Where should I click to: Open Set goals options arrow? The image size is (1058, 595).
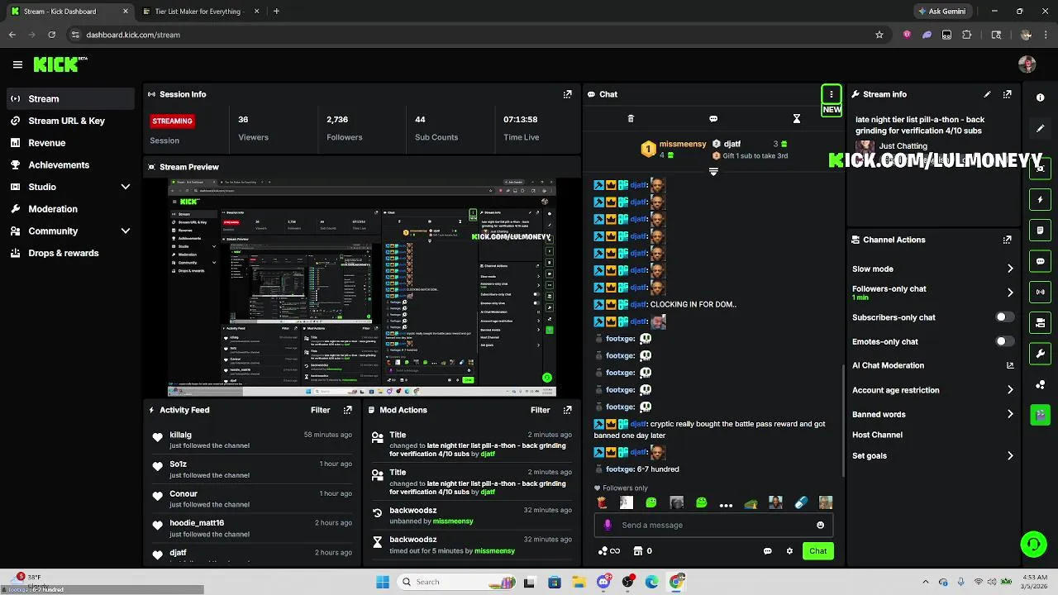(x=1010, y=455)
